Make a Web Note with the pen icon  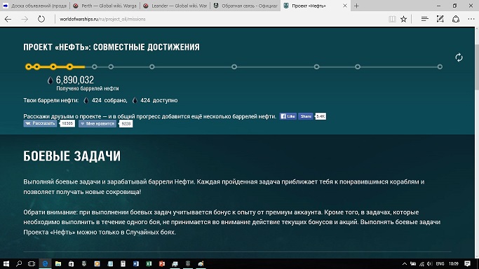coord(440,19)
